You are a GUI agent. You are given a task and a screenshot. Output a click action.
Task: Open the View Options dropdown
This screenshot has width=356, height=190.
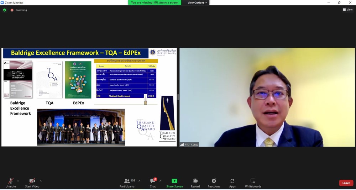(196, 2)
